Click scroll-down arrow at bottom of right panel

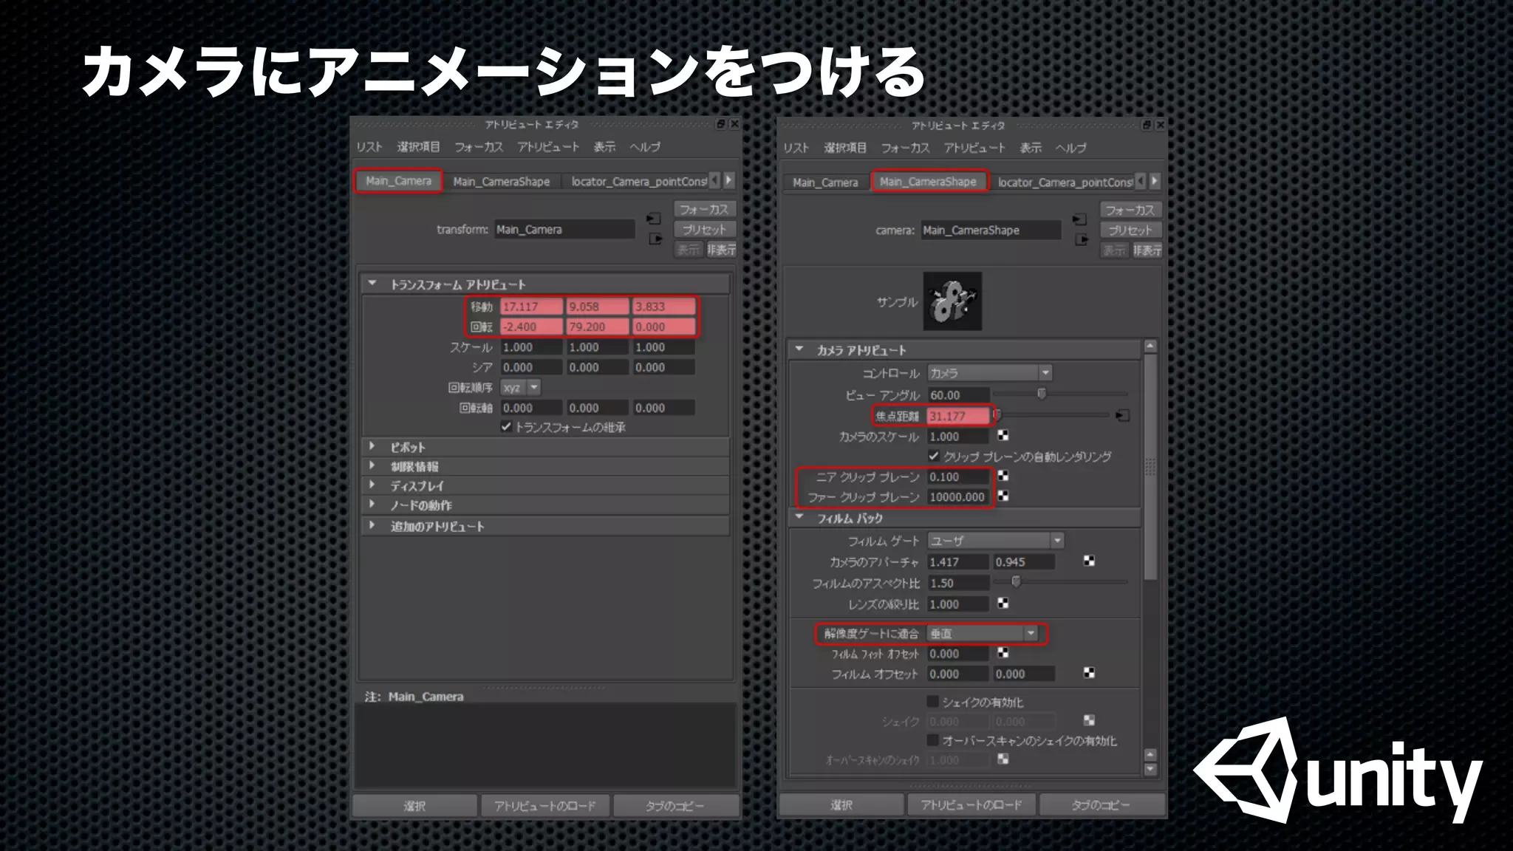[1150, 769]
